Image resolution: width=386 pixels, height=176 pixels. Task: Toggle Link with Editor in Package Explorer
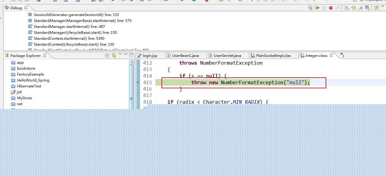[114, 55]
